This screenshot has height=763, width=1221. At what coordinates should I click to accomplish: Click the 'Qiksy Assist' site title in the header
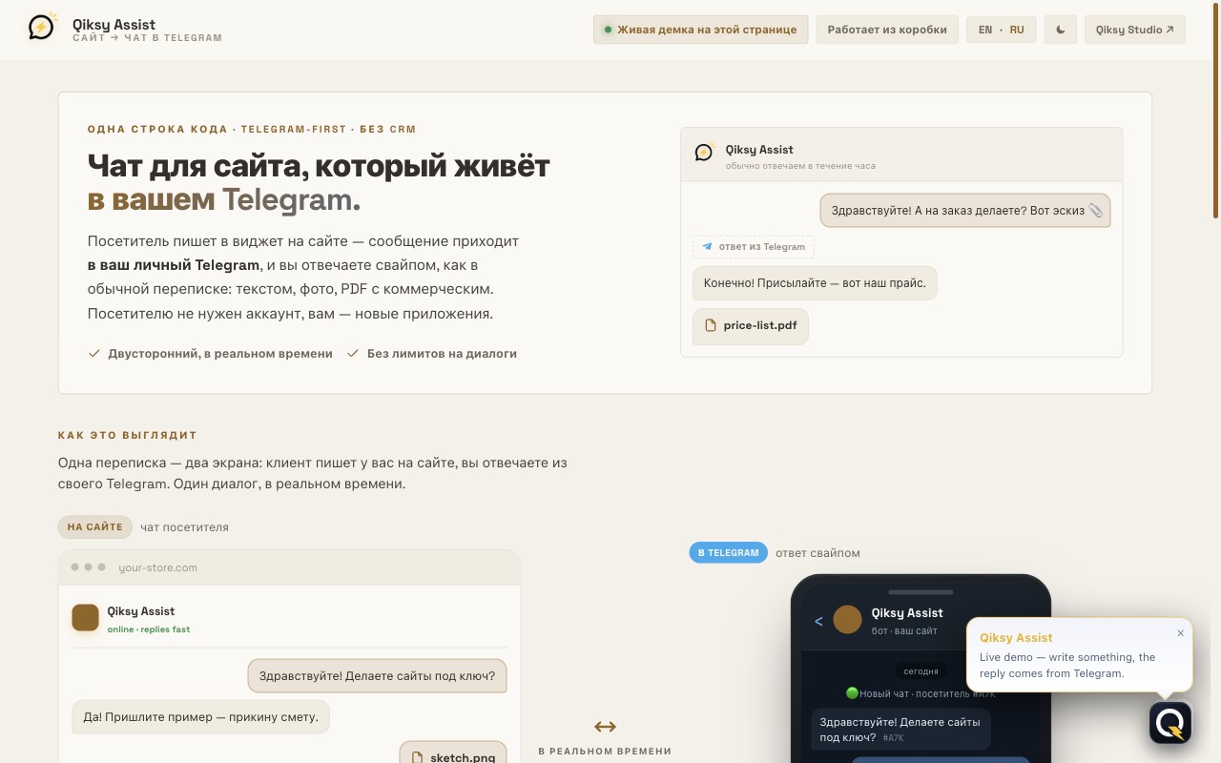point(114,25)
